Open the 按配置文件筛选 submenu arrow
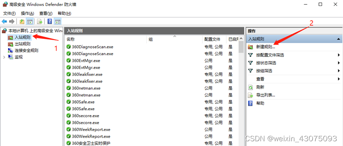343x146 pixels. tap(339, 55)
